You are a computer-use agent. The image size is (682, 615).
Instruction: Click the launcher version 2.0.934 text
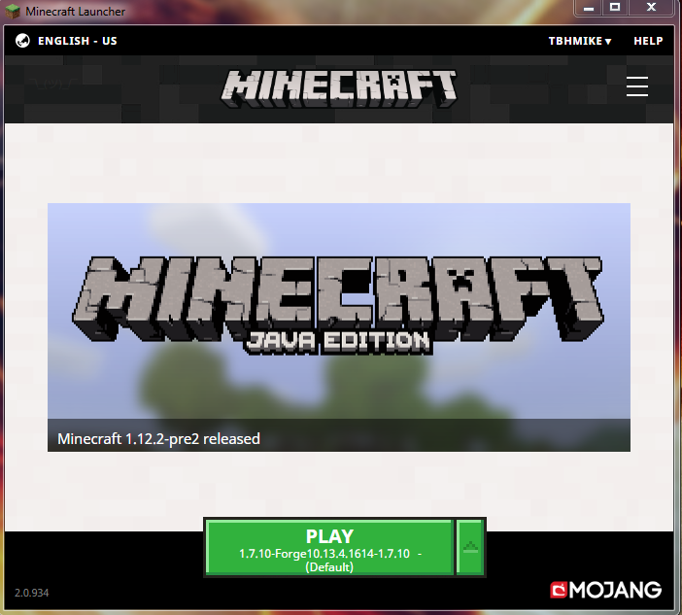pyautogui.click(x=32, y=593)
